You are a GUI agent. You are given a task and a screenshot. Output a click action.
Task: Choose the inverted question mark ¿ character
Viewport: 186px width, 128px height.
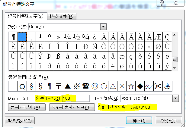tap(95, 37)
